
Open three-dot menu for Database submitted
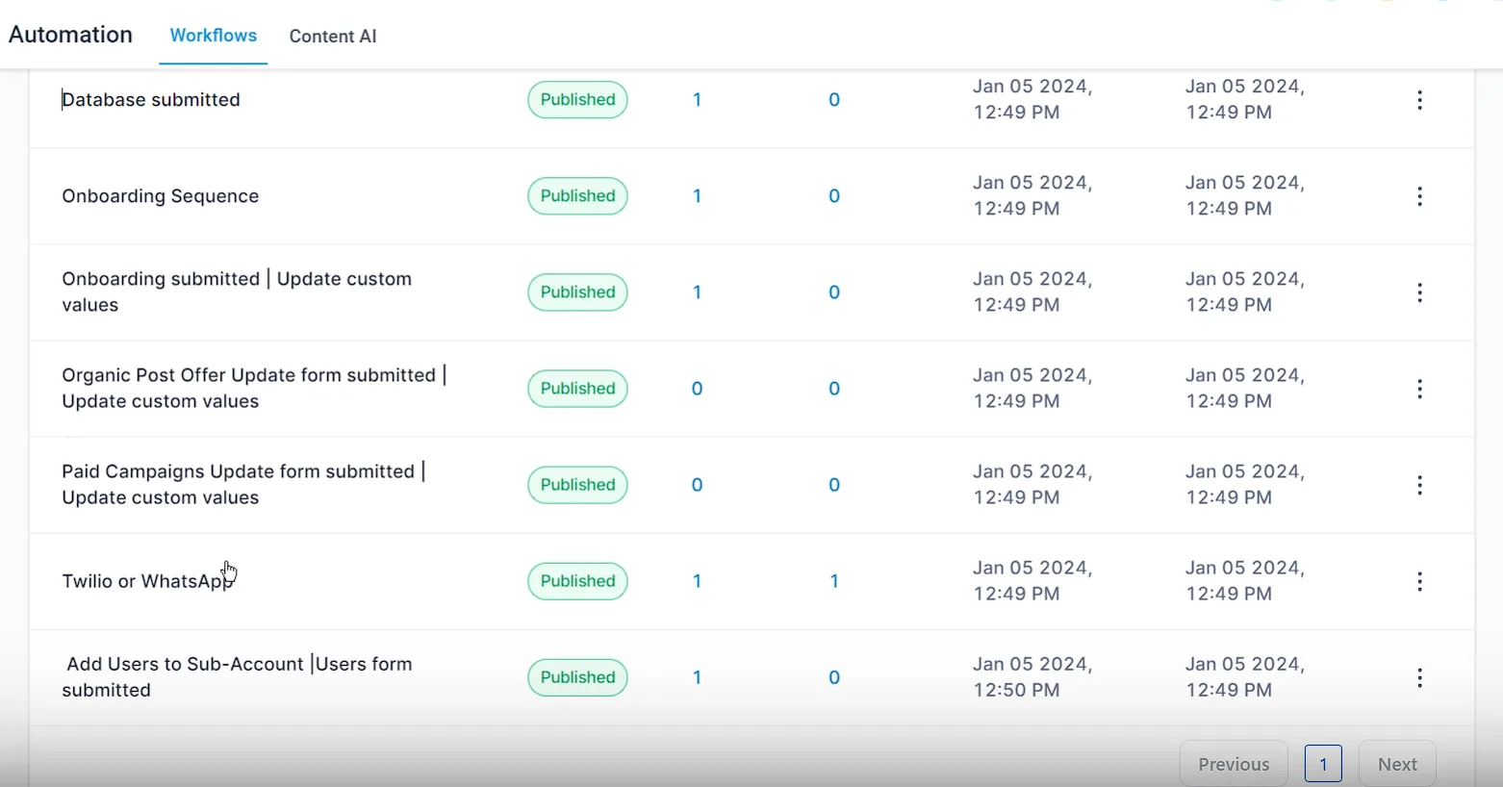click(1419, 100)
